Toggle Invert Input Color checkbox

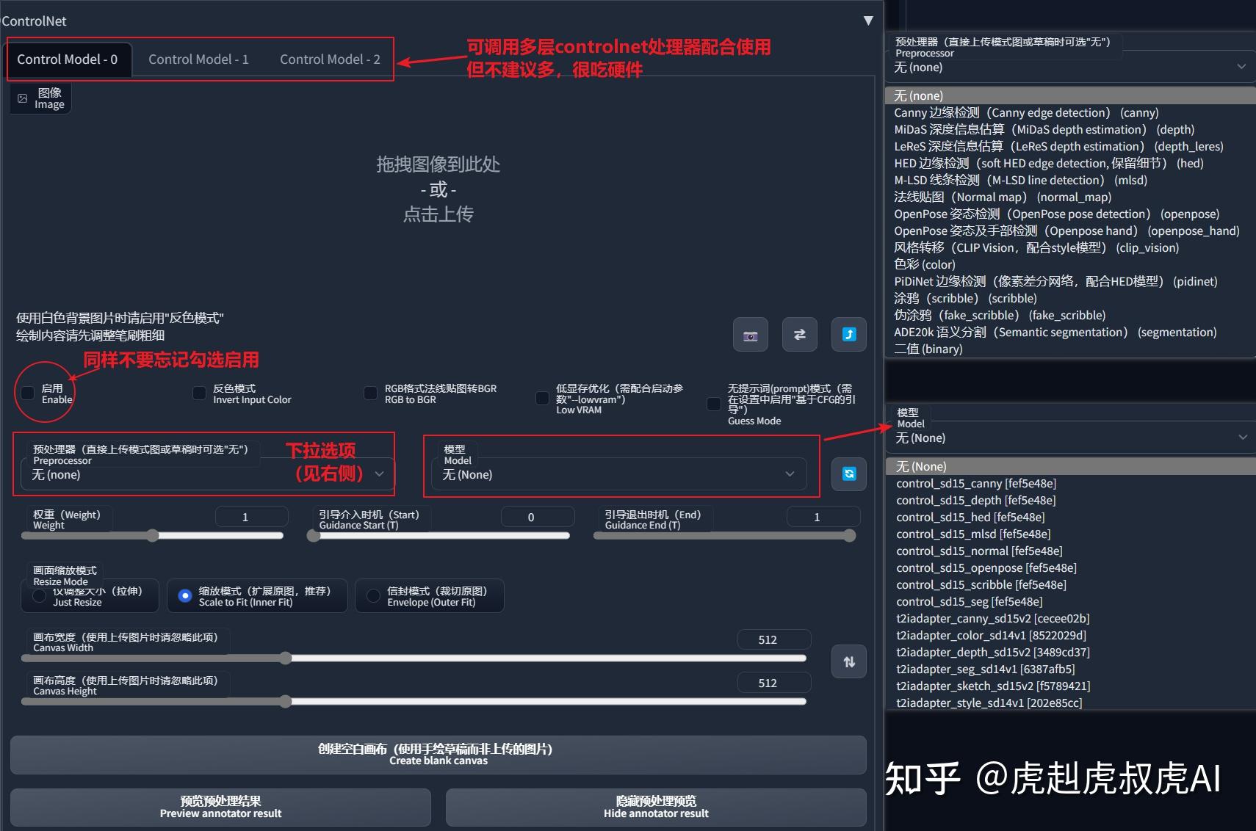tap(199, 393)
